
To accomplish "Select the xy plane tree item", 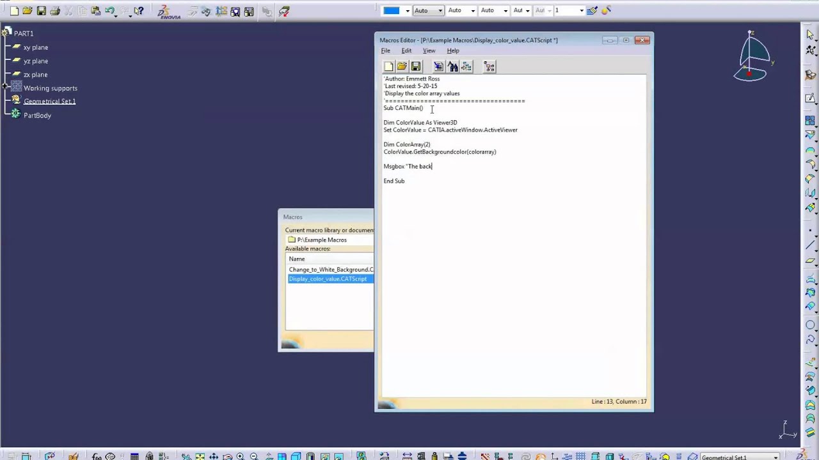I will click(35, 47).
